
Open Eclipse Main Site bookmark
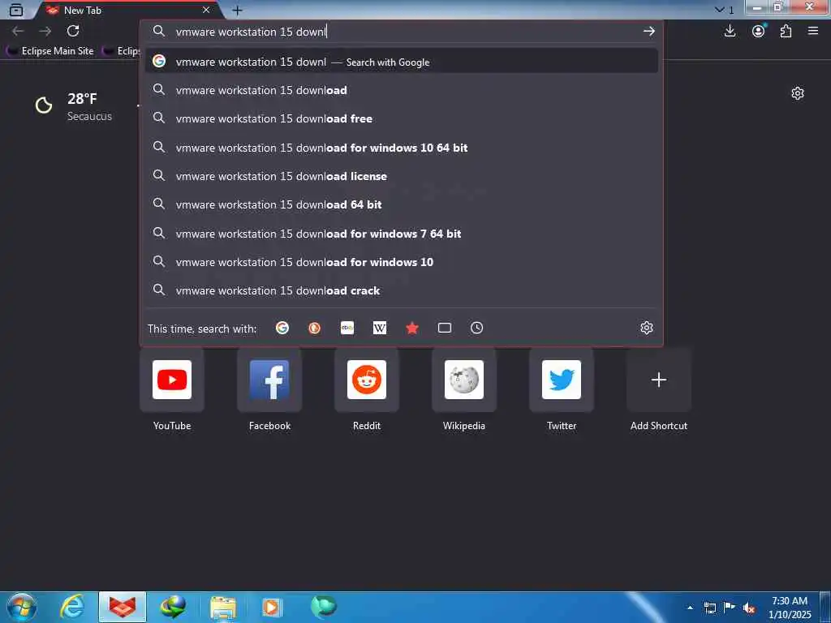(51, 51)
